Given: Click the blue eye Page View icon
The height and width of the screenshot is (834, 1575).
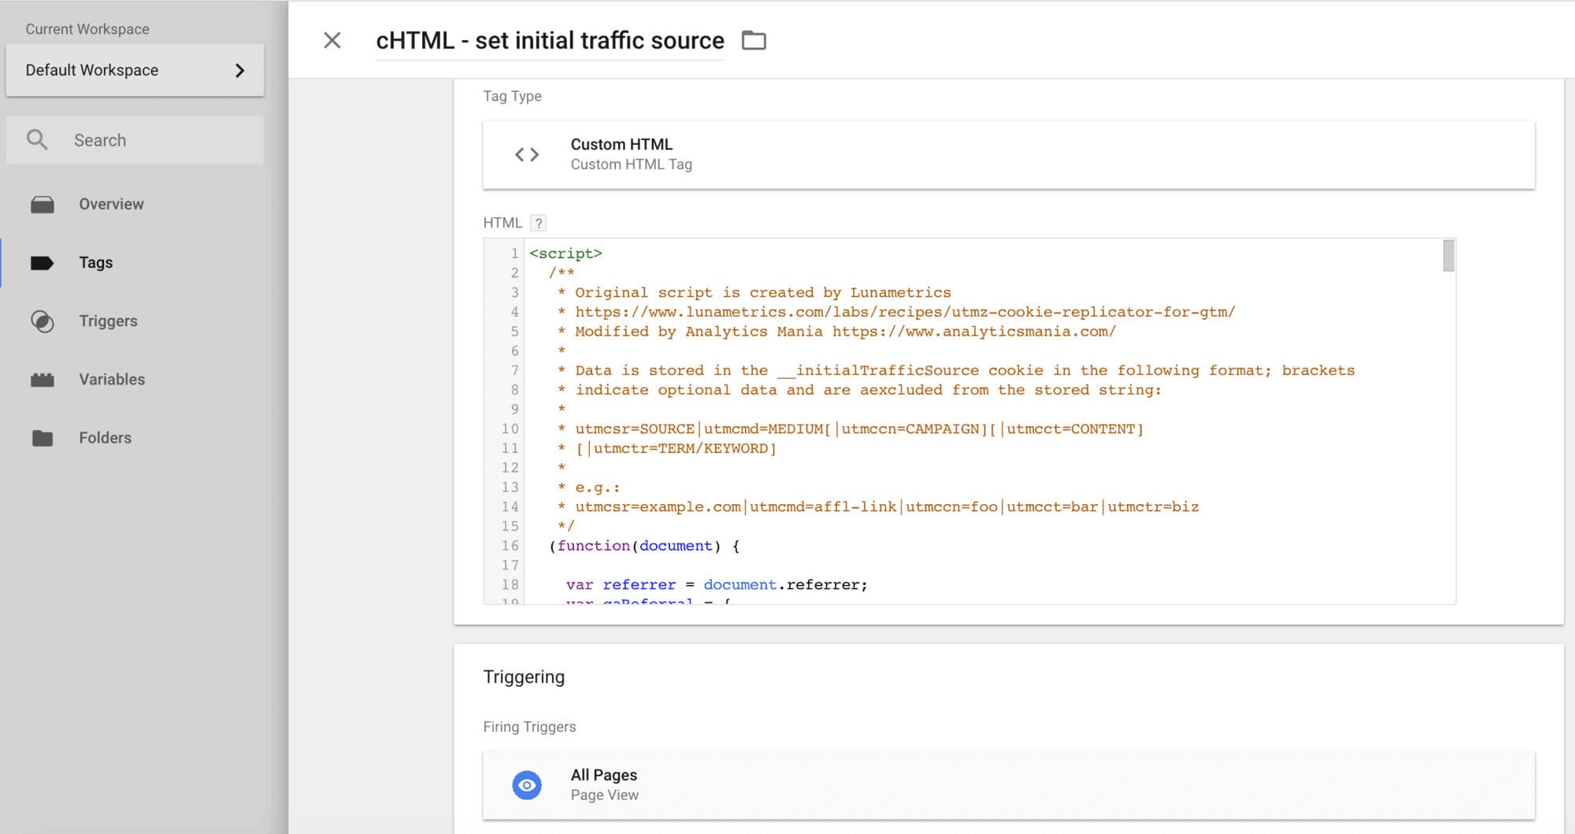Looking at the screenshot, I should click(x=527, y=785).
